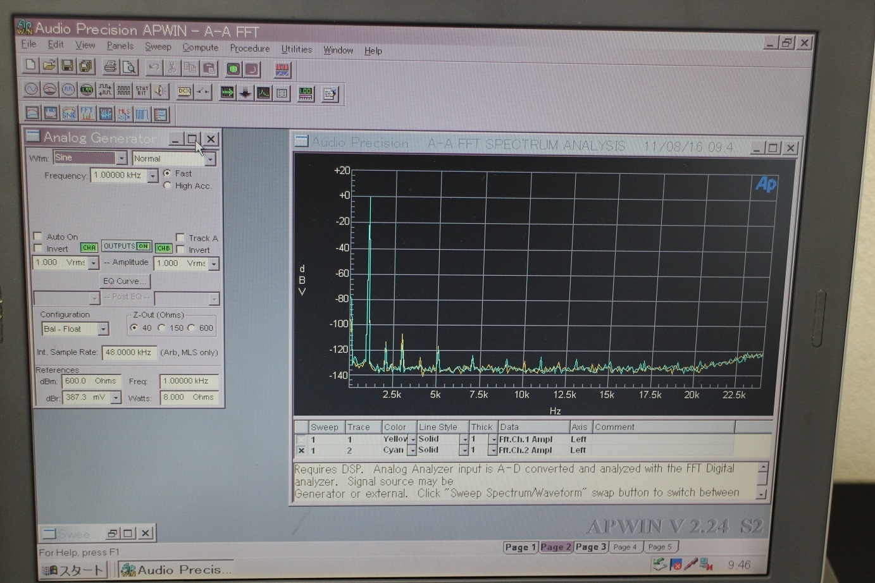Open the Analog Analyzer panel icon
Viewport: 875px width, 583px height.
pos(49,90)
